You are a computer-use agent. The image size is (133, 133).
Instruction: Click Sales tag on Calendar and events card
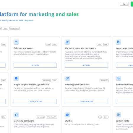54,44
